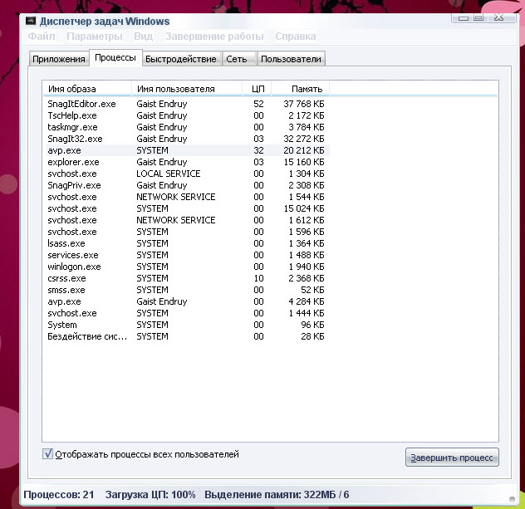Screen dimensions: 525x509
Task: Sort by Память column header
Action: coord(301,89)
